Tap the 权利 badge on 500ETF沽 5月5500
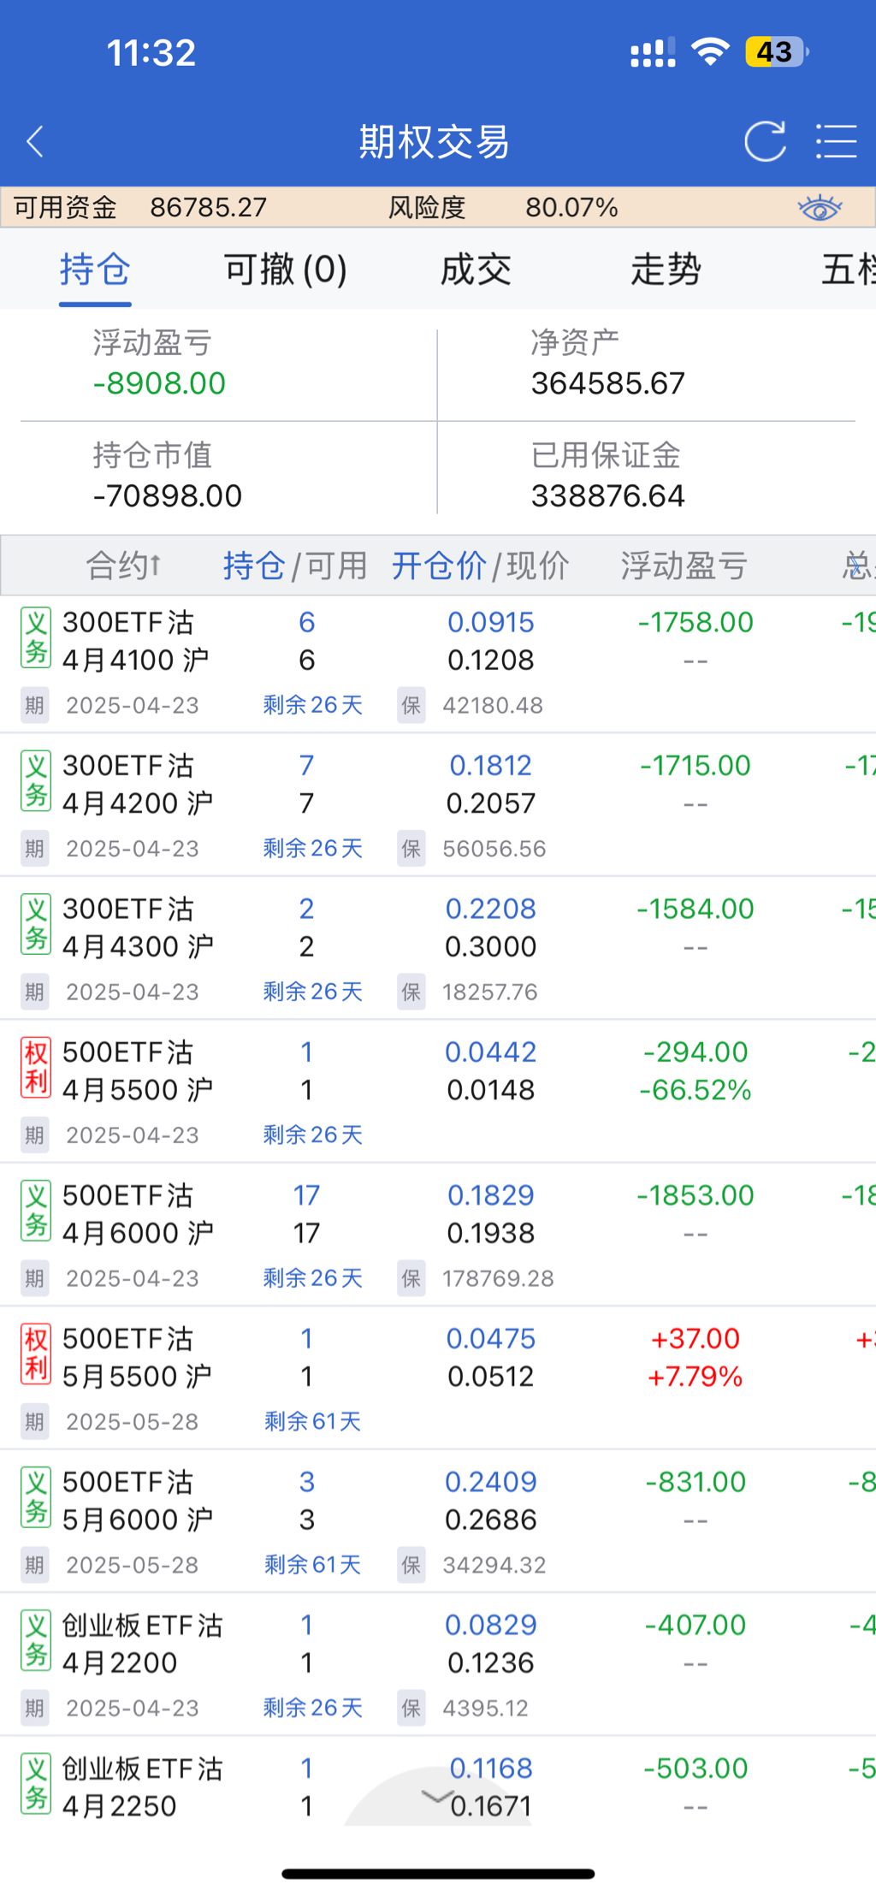876x1896 pixels. point(36,1354)
